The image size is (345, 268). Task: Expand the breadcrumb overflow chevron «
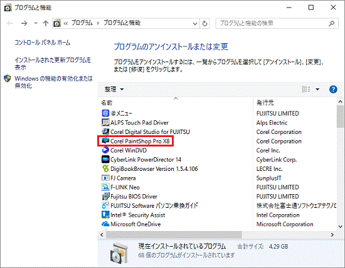(x=66, y=23)
